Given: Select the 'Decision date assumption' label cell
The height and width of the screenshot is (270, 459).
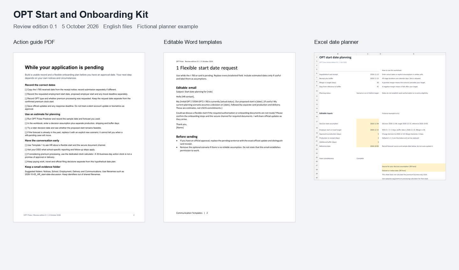Looking at the screenshot, I should tap(329, 124).
